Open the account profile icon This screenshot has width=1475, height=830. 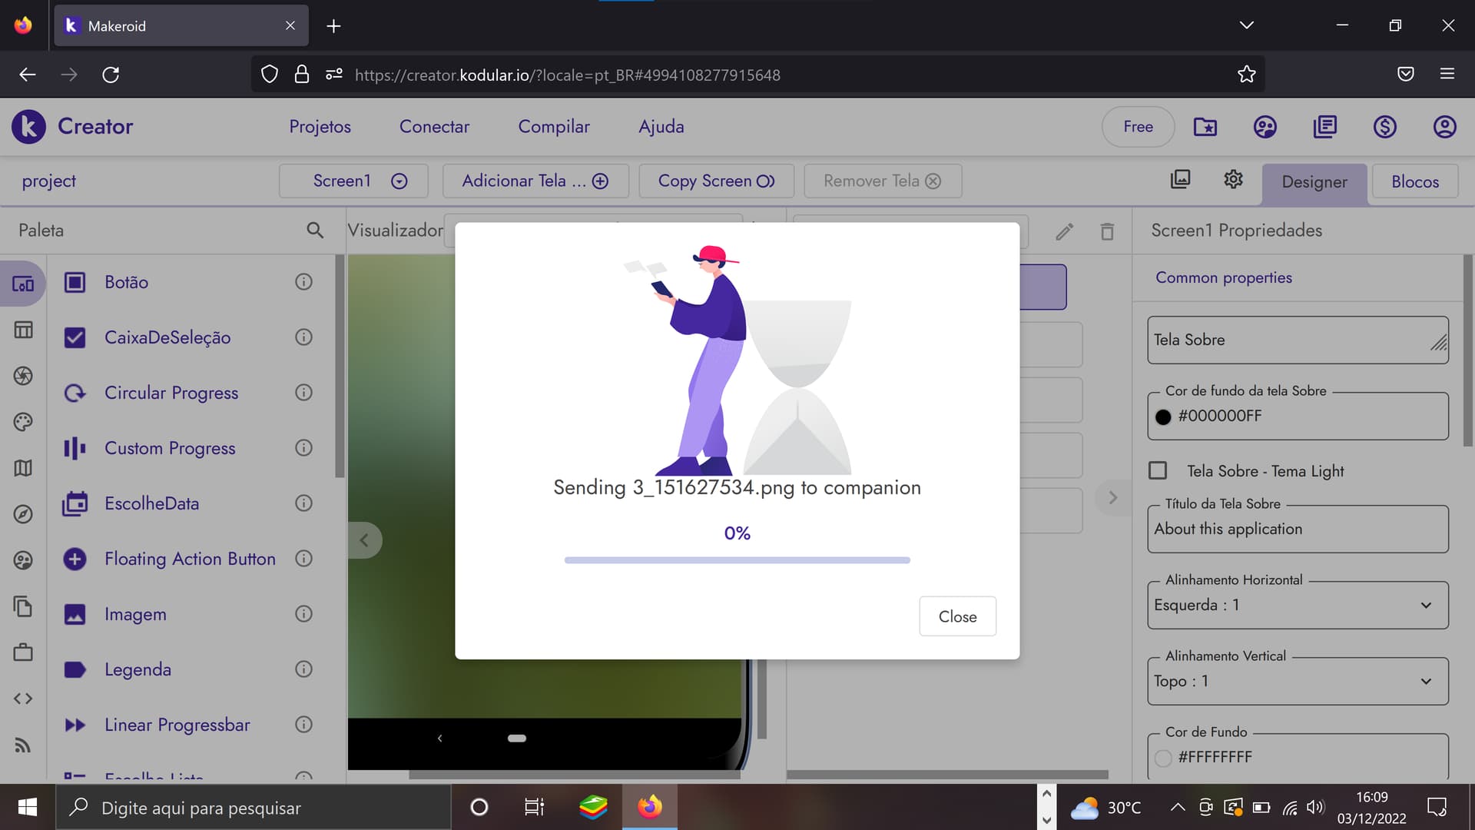(1445, 127)
